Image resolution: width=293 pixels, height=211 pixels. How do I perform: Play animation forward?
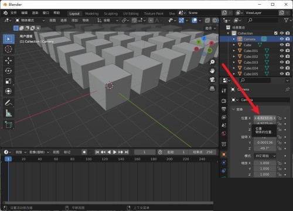[x=115, y=152]
